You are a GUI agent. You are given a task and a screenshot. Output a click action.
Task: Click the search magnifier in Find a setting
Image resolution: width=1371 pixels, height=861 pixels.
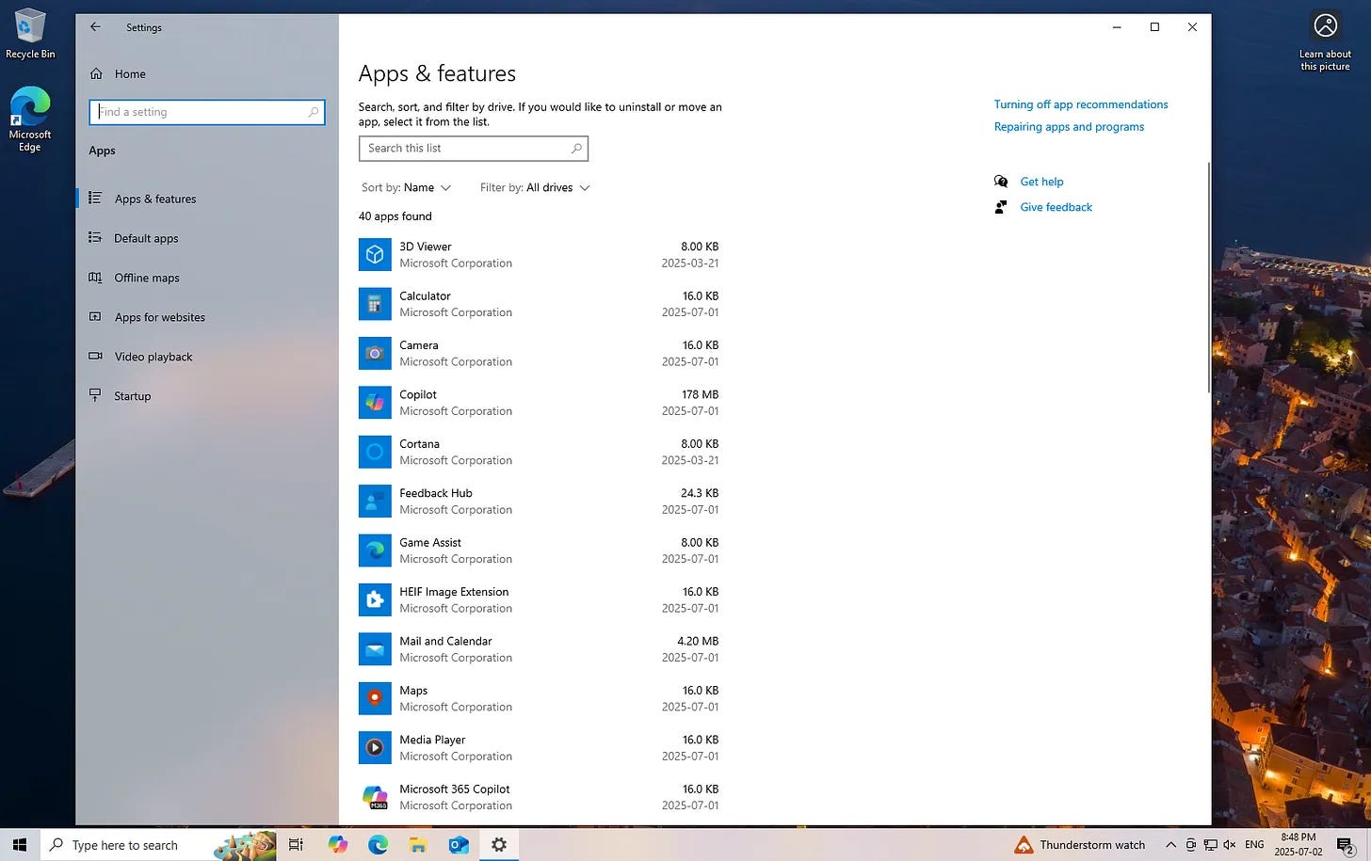(x=314, y=112)
